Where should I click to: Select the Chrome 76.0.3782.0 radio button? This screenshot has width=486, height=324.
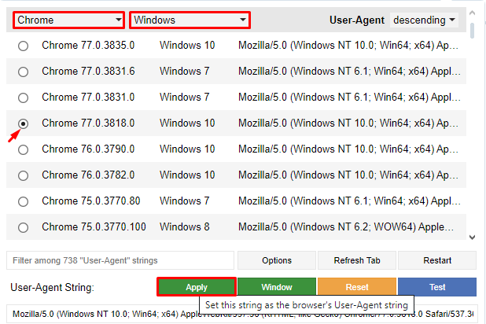coord(24,176)
